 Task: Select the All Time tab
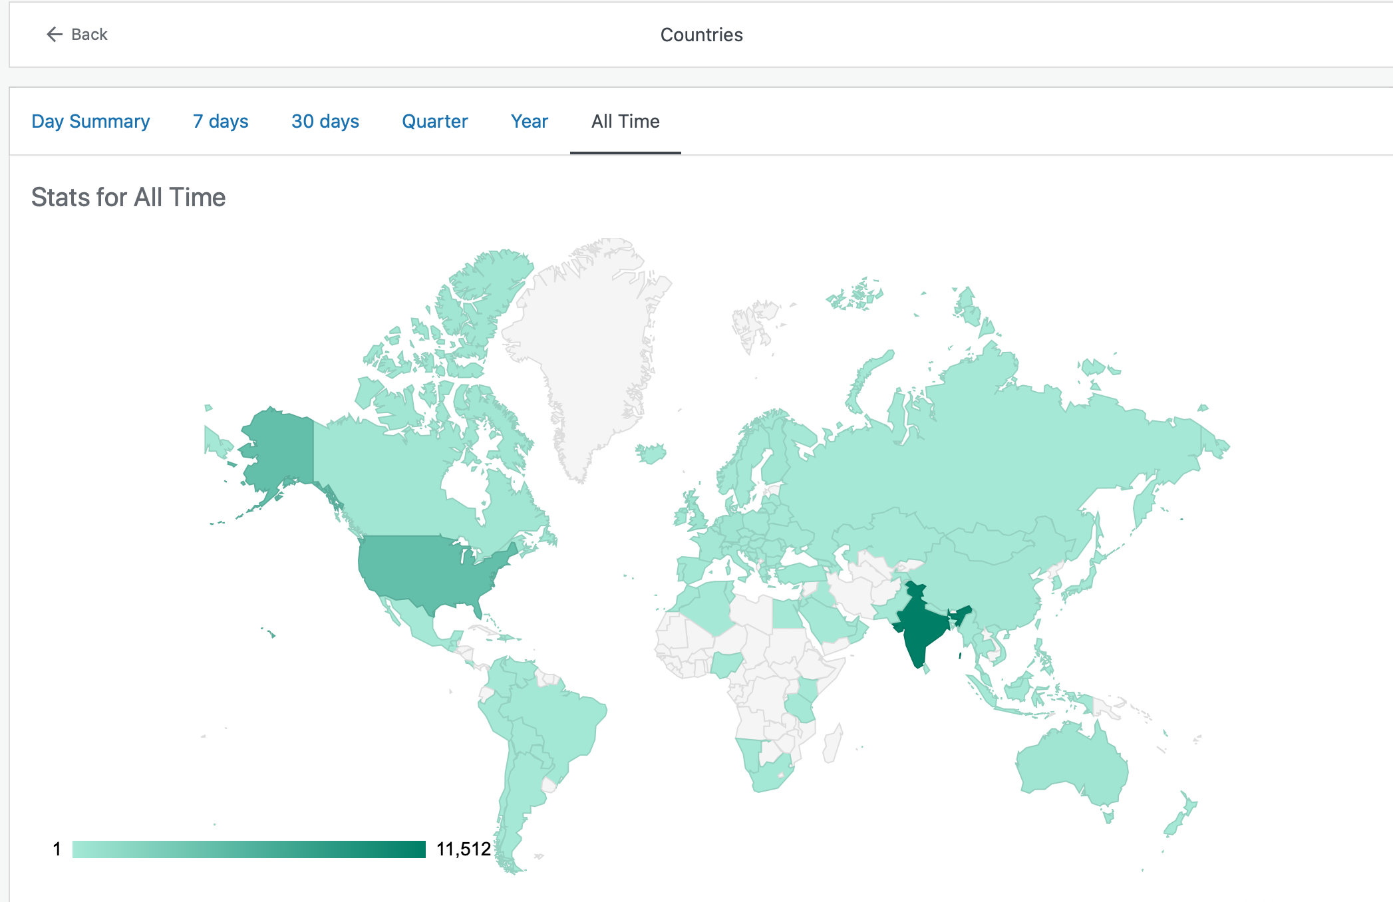[x=625, y=121]
